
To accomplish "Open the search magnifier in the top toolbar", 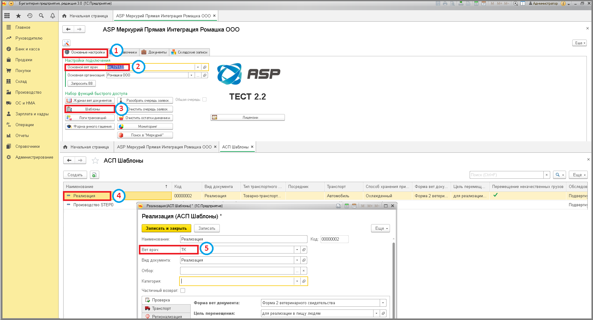I will [41, 16].
